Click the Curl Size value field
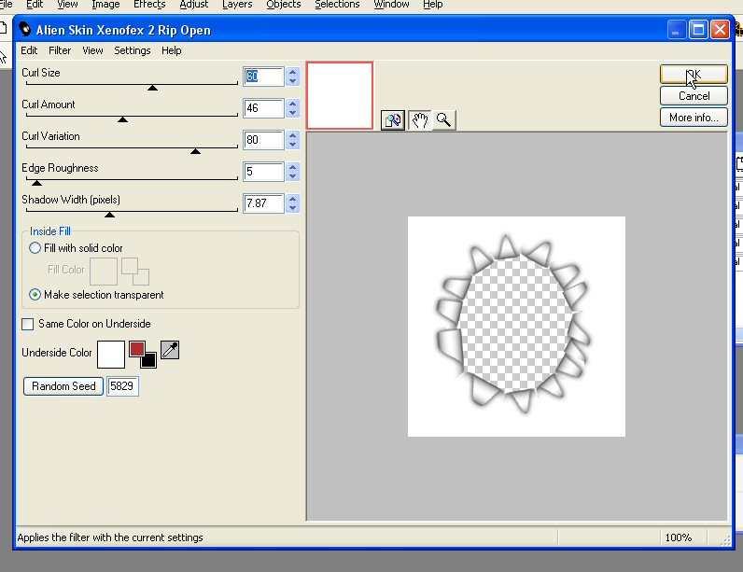The width and height of the screenshot is (743, 572). pyautogui.click(x=263, y=77)
